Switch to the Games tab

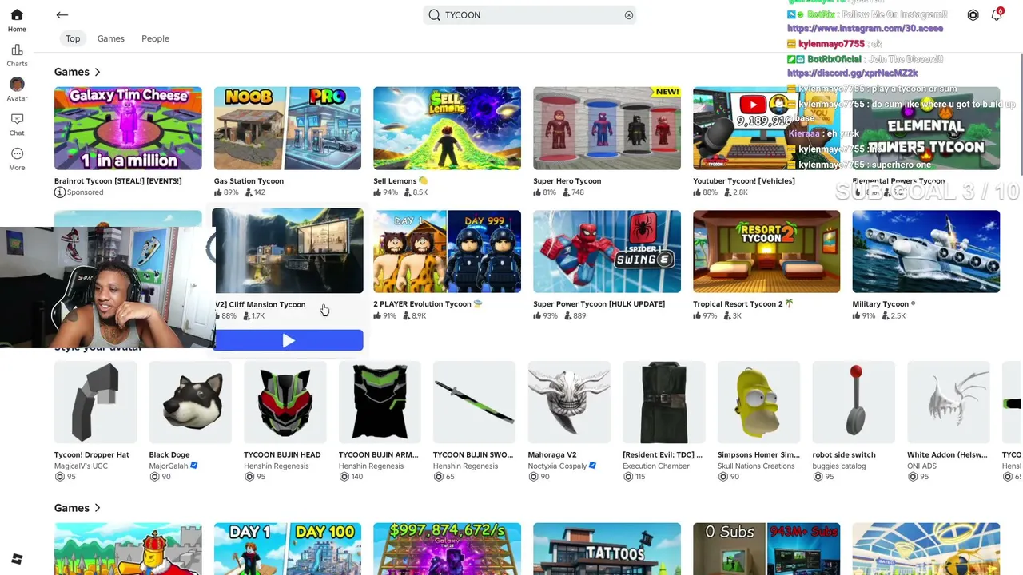tap(111, 38)
